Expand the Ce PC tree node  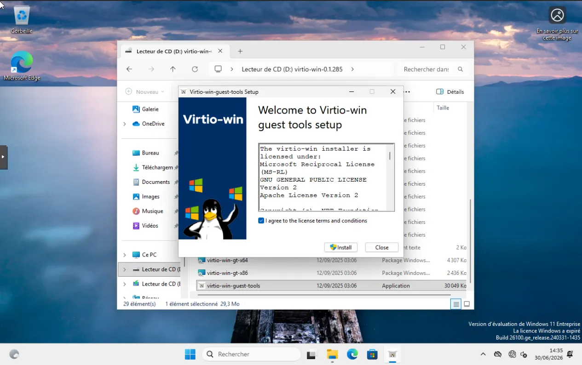(125, 255)
